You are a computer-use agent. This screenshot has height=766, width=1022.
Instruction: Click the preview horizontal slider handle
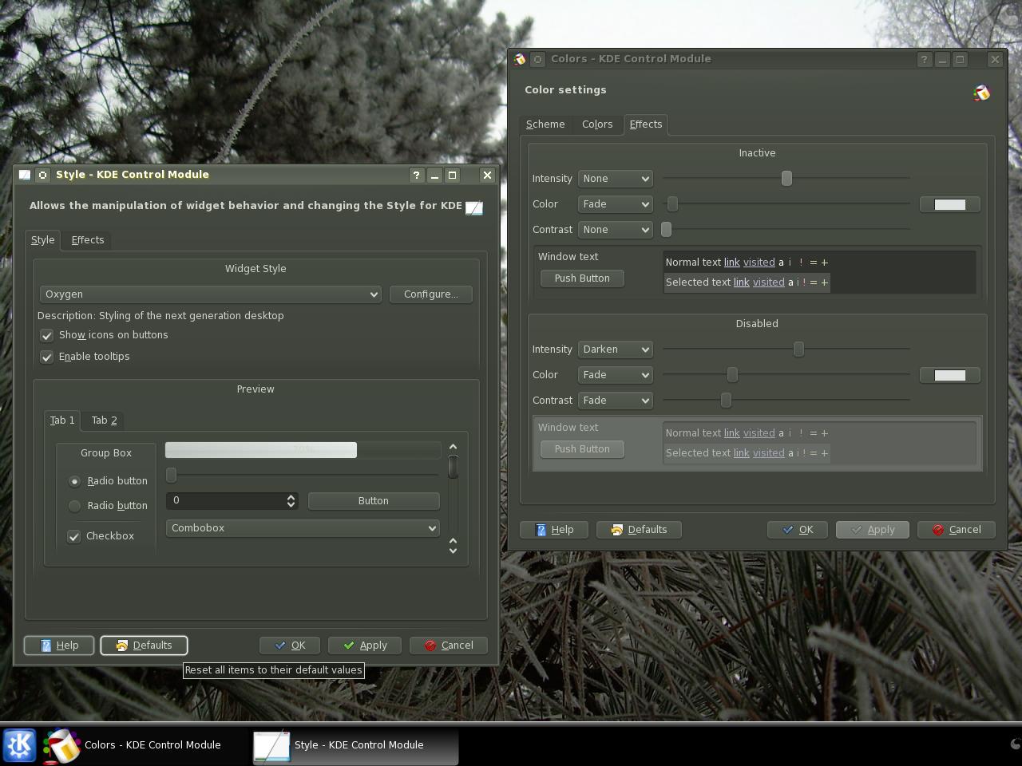(x=171, y=476)
